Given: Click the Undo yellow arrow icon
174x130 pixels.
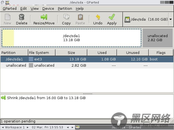Looking at the screenshot, I should [98, 17].
